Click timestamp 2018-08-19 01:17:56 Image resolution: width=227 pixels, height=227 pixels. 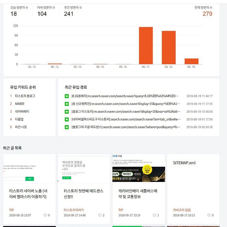point(200,119)
